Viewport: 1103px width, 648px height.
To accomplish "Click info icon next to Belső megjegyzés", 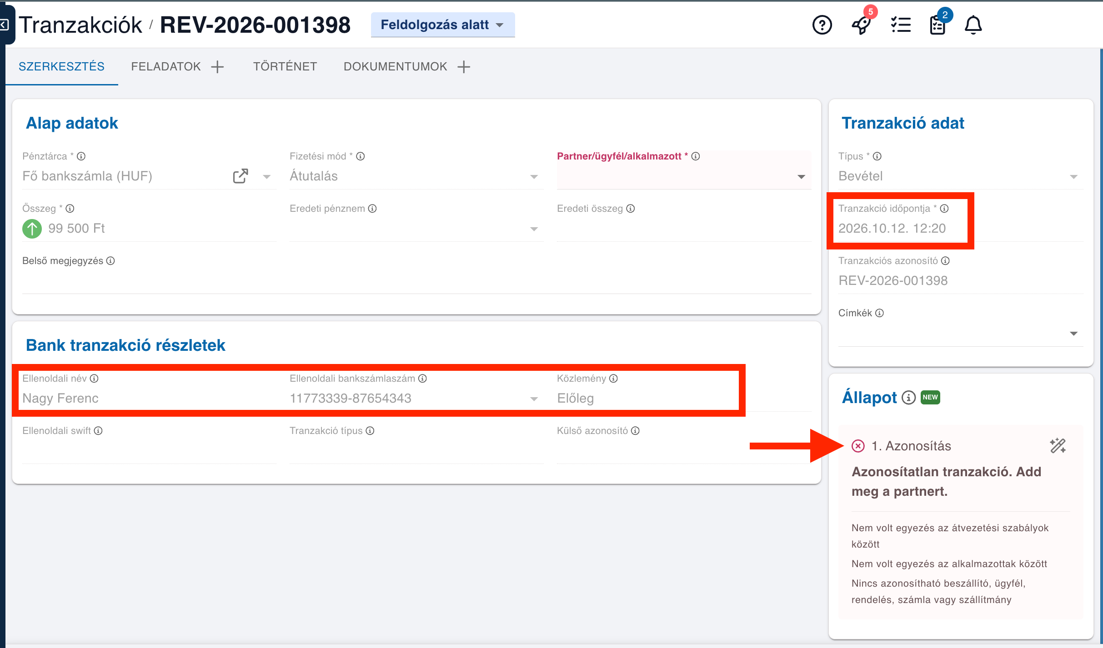I will (x=110, y=261).
